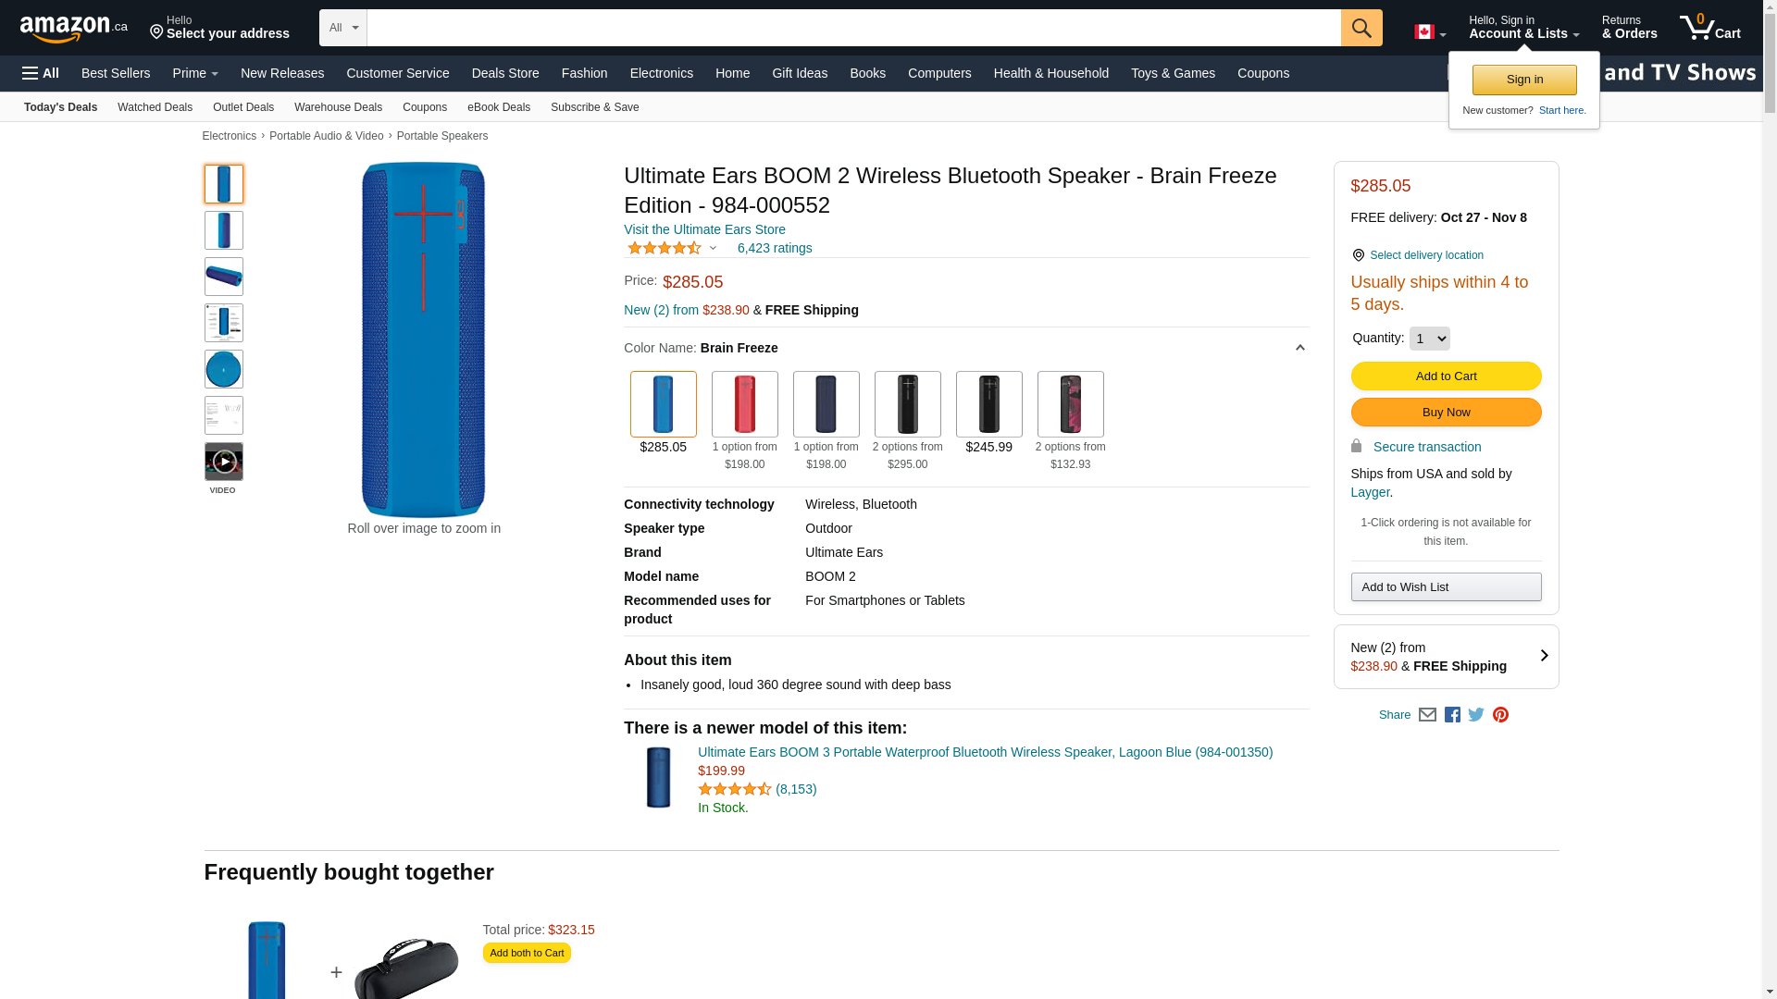Share on Twitter
This screenshot has width=1777, height=999.
click(1476, 715)
